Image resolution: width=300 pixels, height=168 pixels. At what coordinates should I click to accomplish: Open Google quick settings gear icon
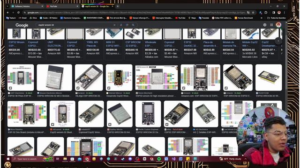coord(264,25)
